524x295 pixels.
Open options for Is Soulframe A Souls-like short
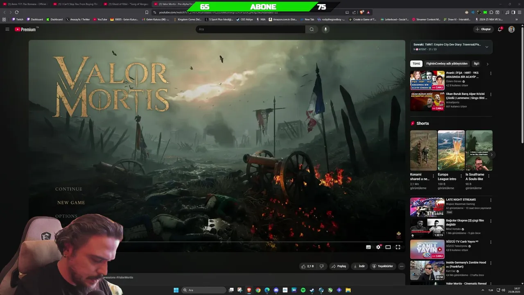(488, 176)
